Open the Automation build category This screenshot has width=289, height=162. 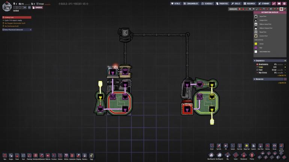72,156
